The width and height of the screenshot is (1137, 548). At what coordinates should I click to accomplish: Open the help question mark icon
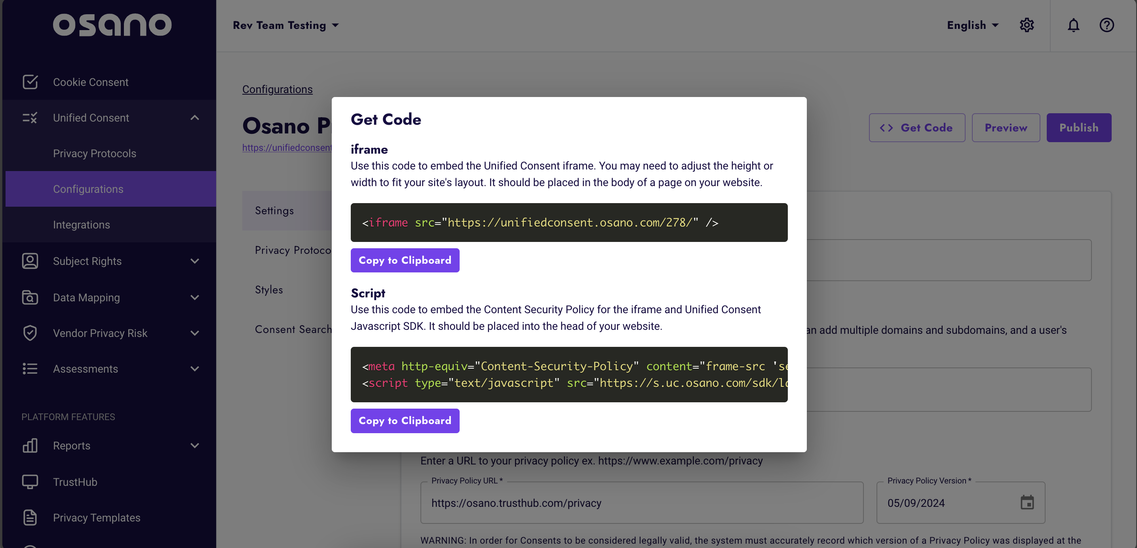[1107, 25]
